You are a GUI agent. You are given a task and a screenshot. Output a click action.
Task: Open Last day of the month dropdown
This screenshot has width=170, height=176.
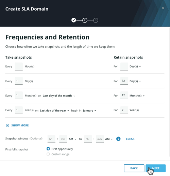[x=59, y=96]
